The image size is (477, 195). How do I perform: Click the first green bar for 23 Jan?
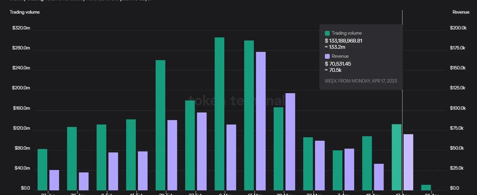(42, 170)
